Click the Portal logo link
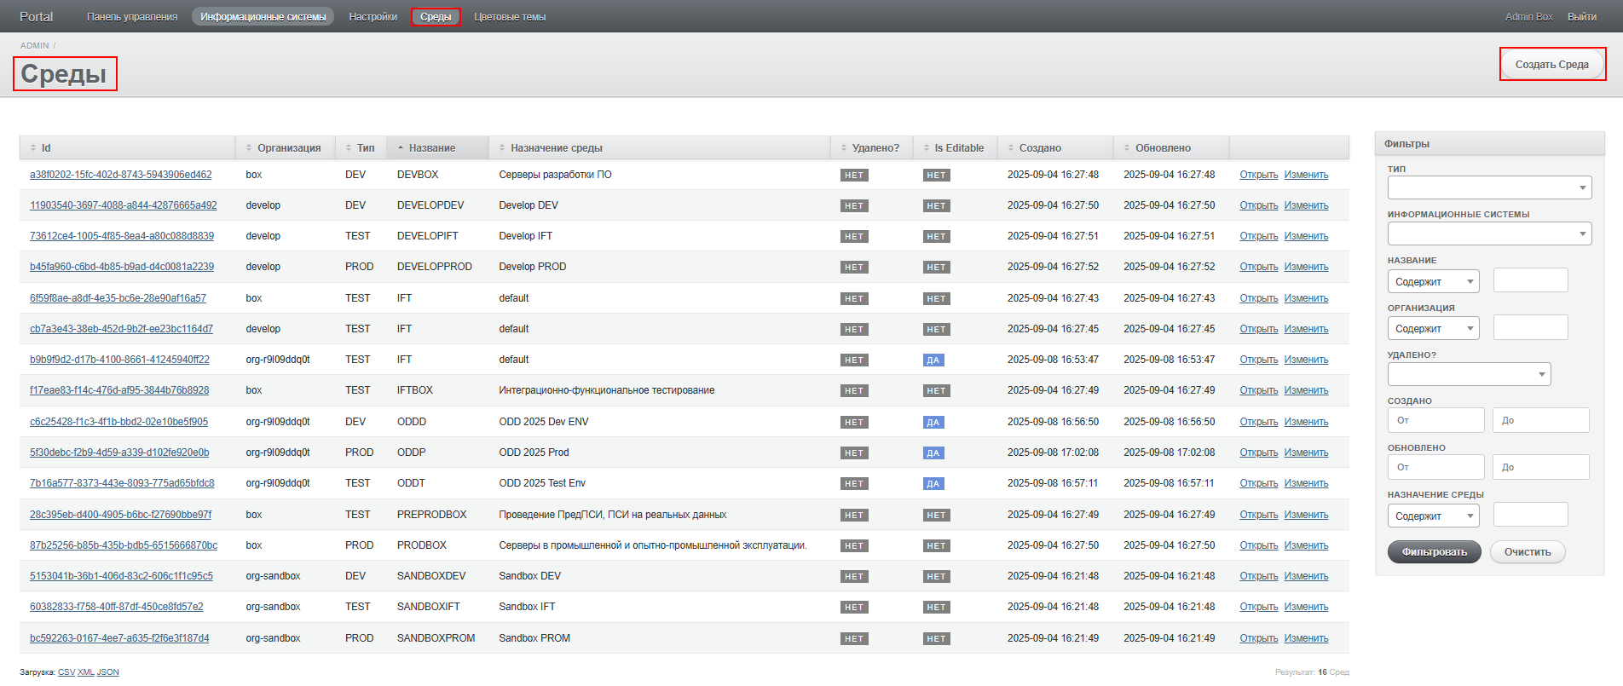The width and height of the screenshot is (1623, 686). [36, 16]
